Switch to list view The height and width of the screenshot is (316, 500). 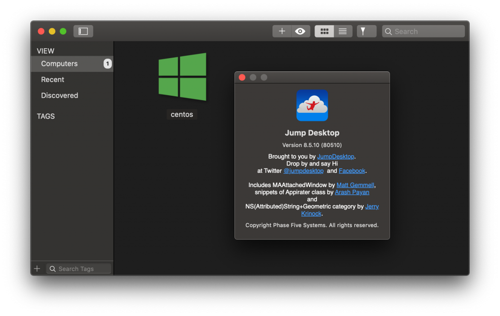pos(343,31)
